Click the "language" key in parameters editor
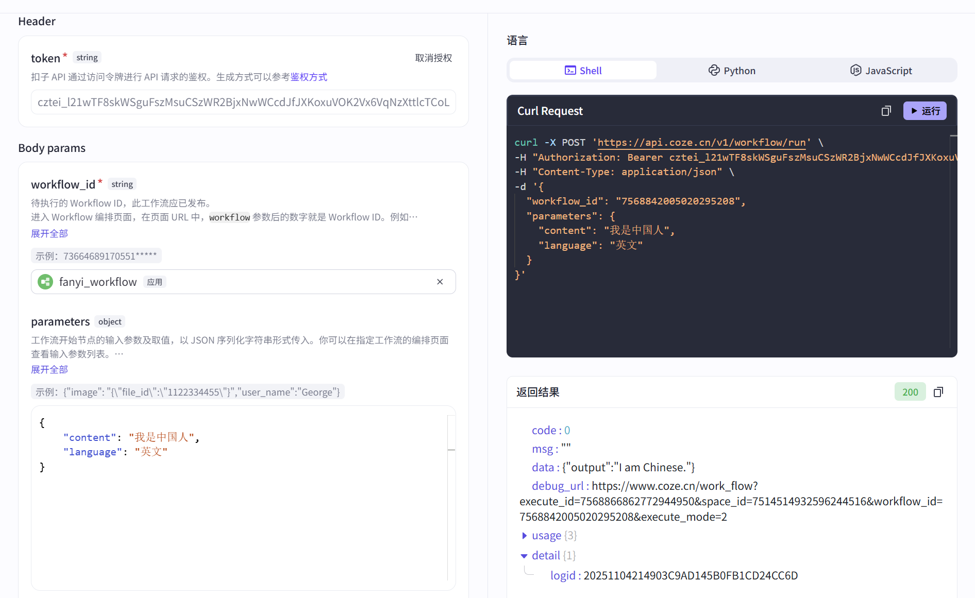This screenshot has width=975, height=598. pos(93,452)
